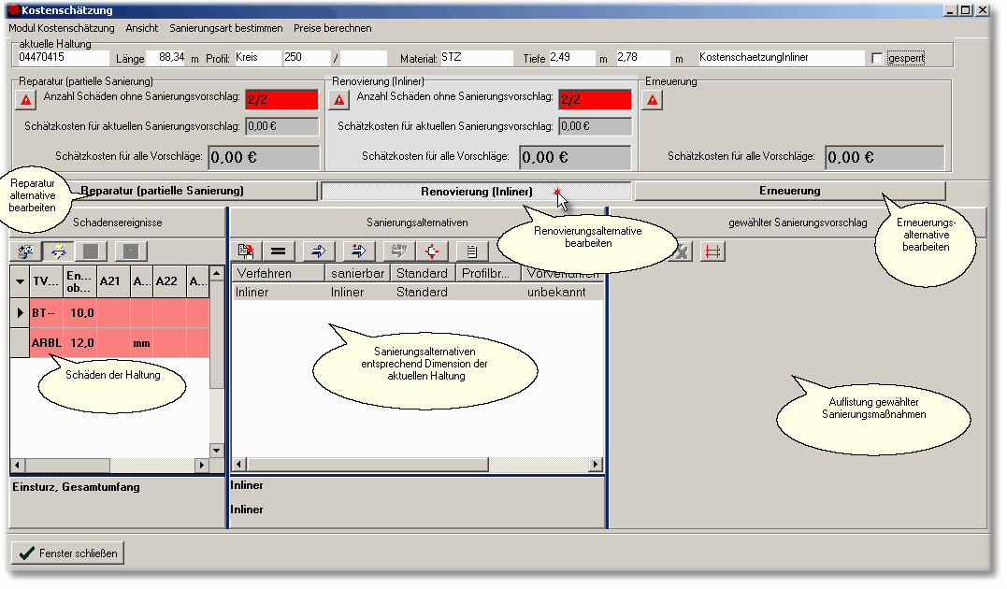This screenshot has height=589, width=1007.
Task: Click the lightning bolt icon in damage toolbar
Action: (57, 251)
